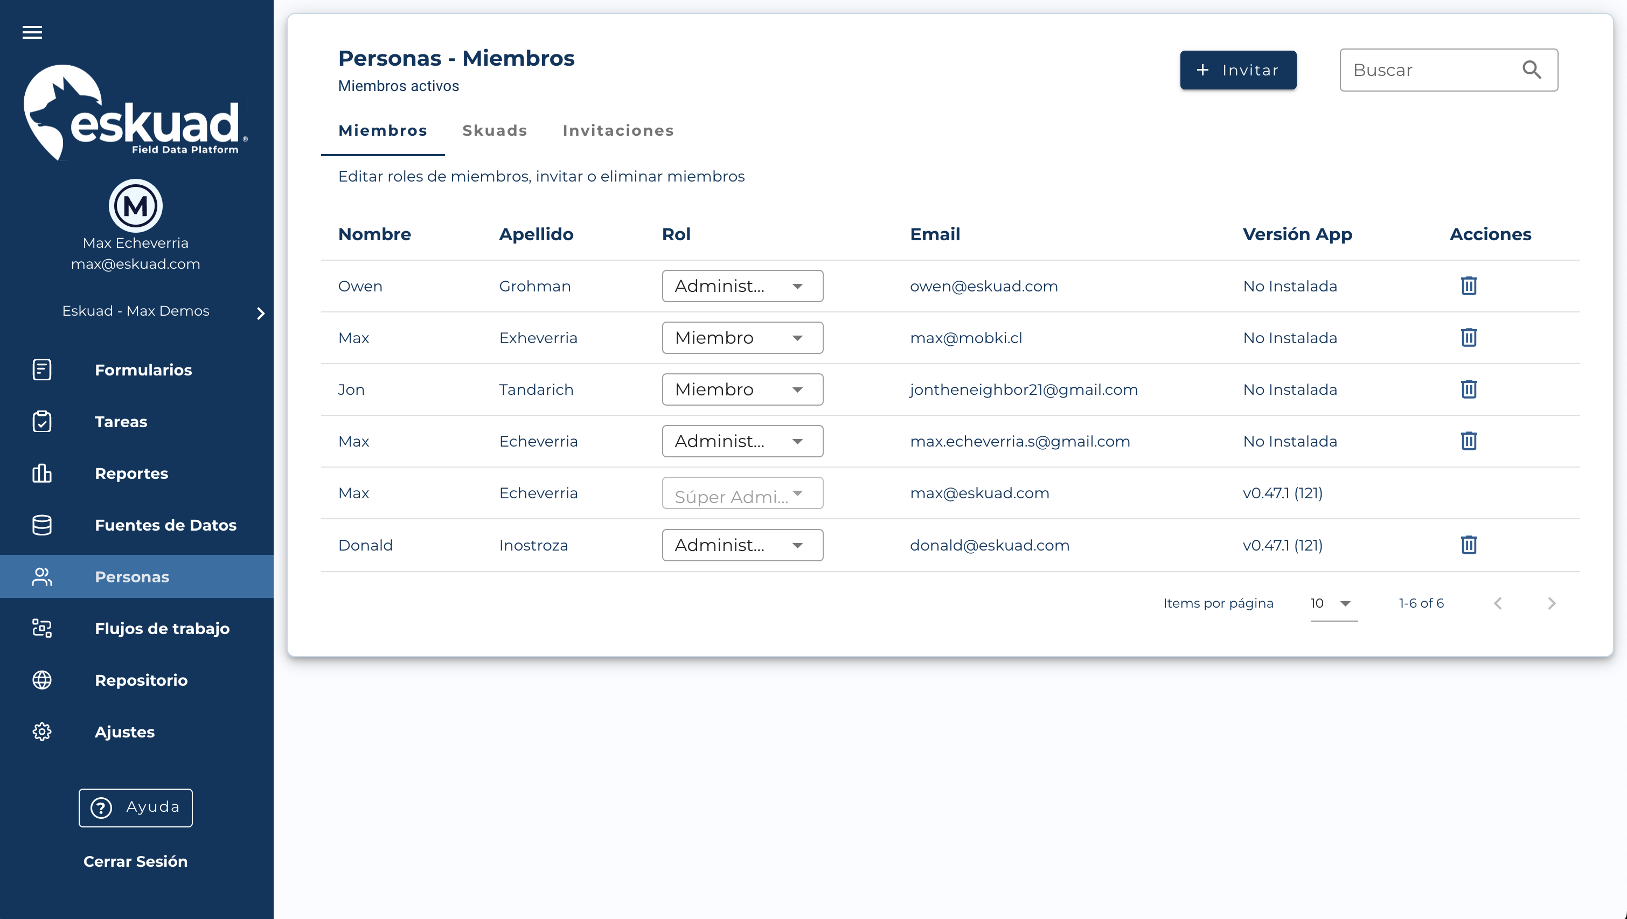Click email owen@eskuad.com
The image size is (1627, 919).
tap(983, 286)
